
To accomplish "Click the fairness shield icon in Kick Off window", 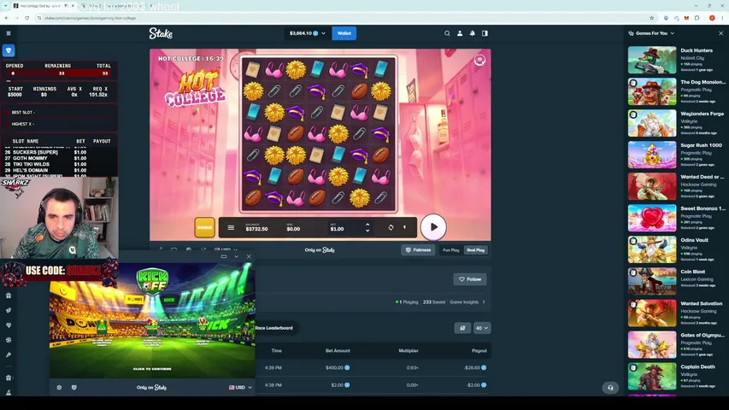I will pos(73,387).
